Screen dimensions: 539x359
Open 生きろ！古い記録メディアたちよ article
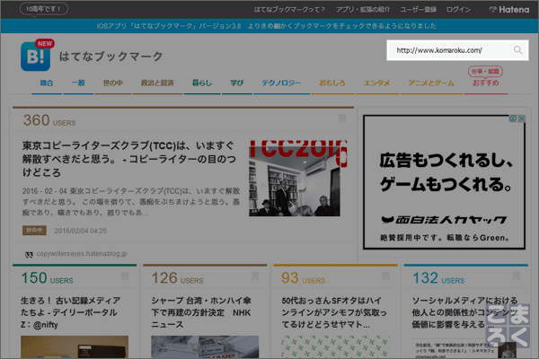coord(70,312)
